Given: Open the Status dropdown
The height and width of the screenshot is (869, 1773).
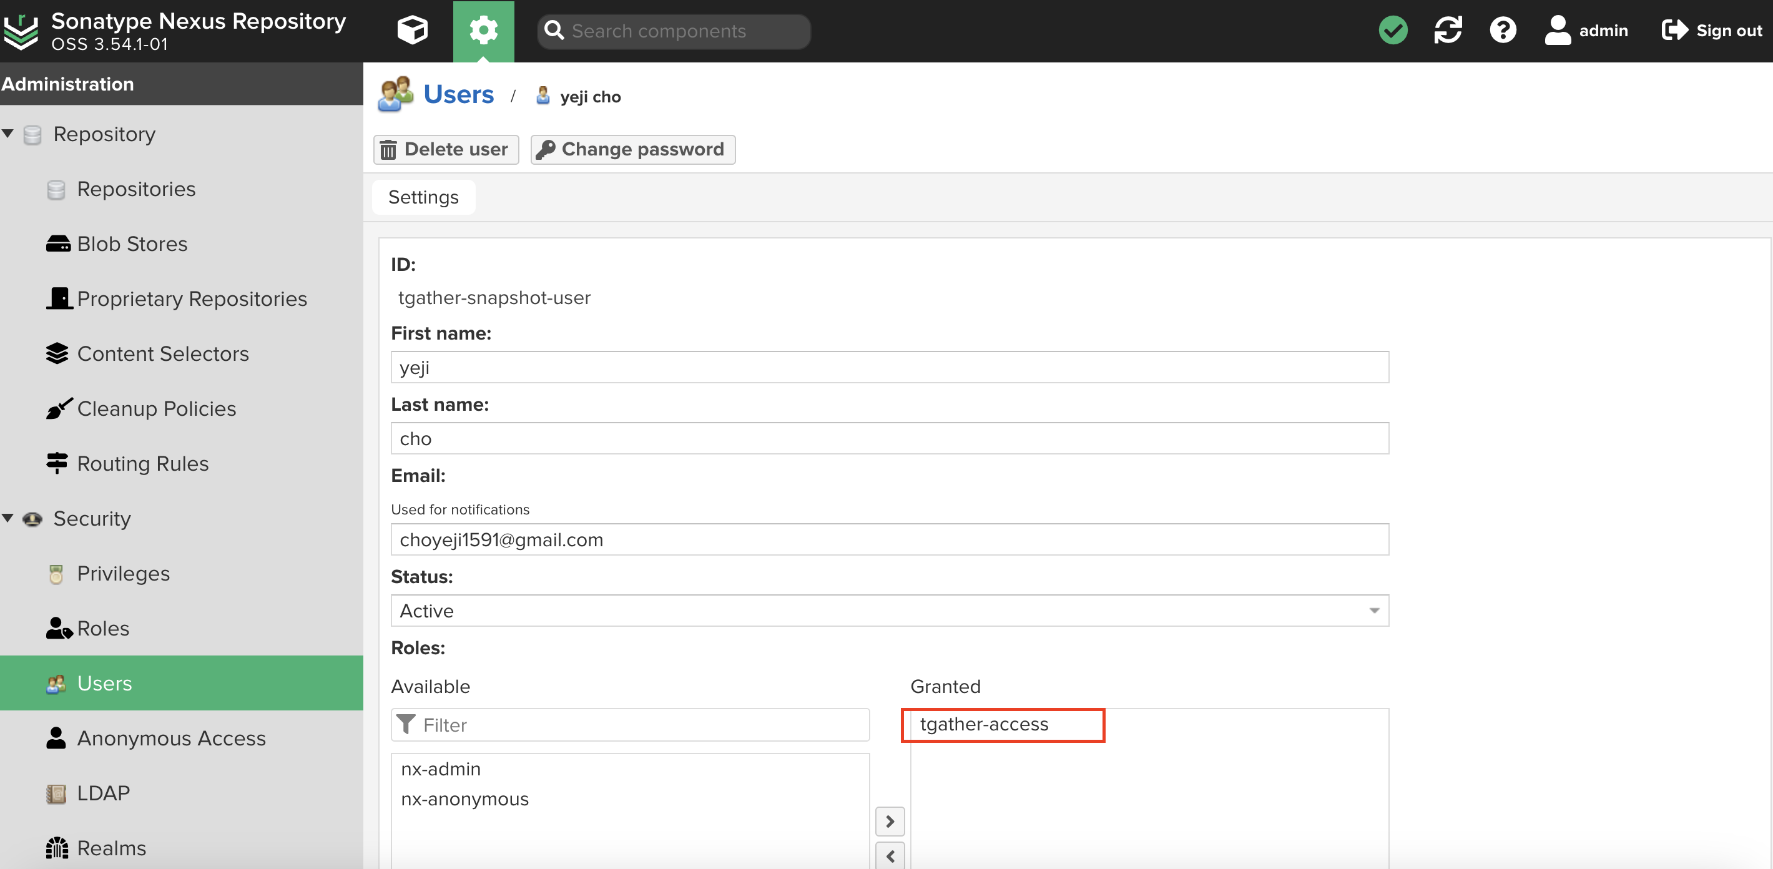Looking at the screenshot, I should pos(889,611).
